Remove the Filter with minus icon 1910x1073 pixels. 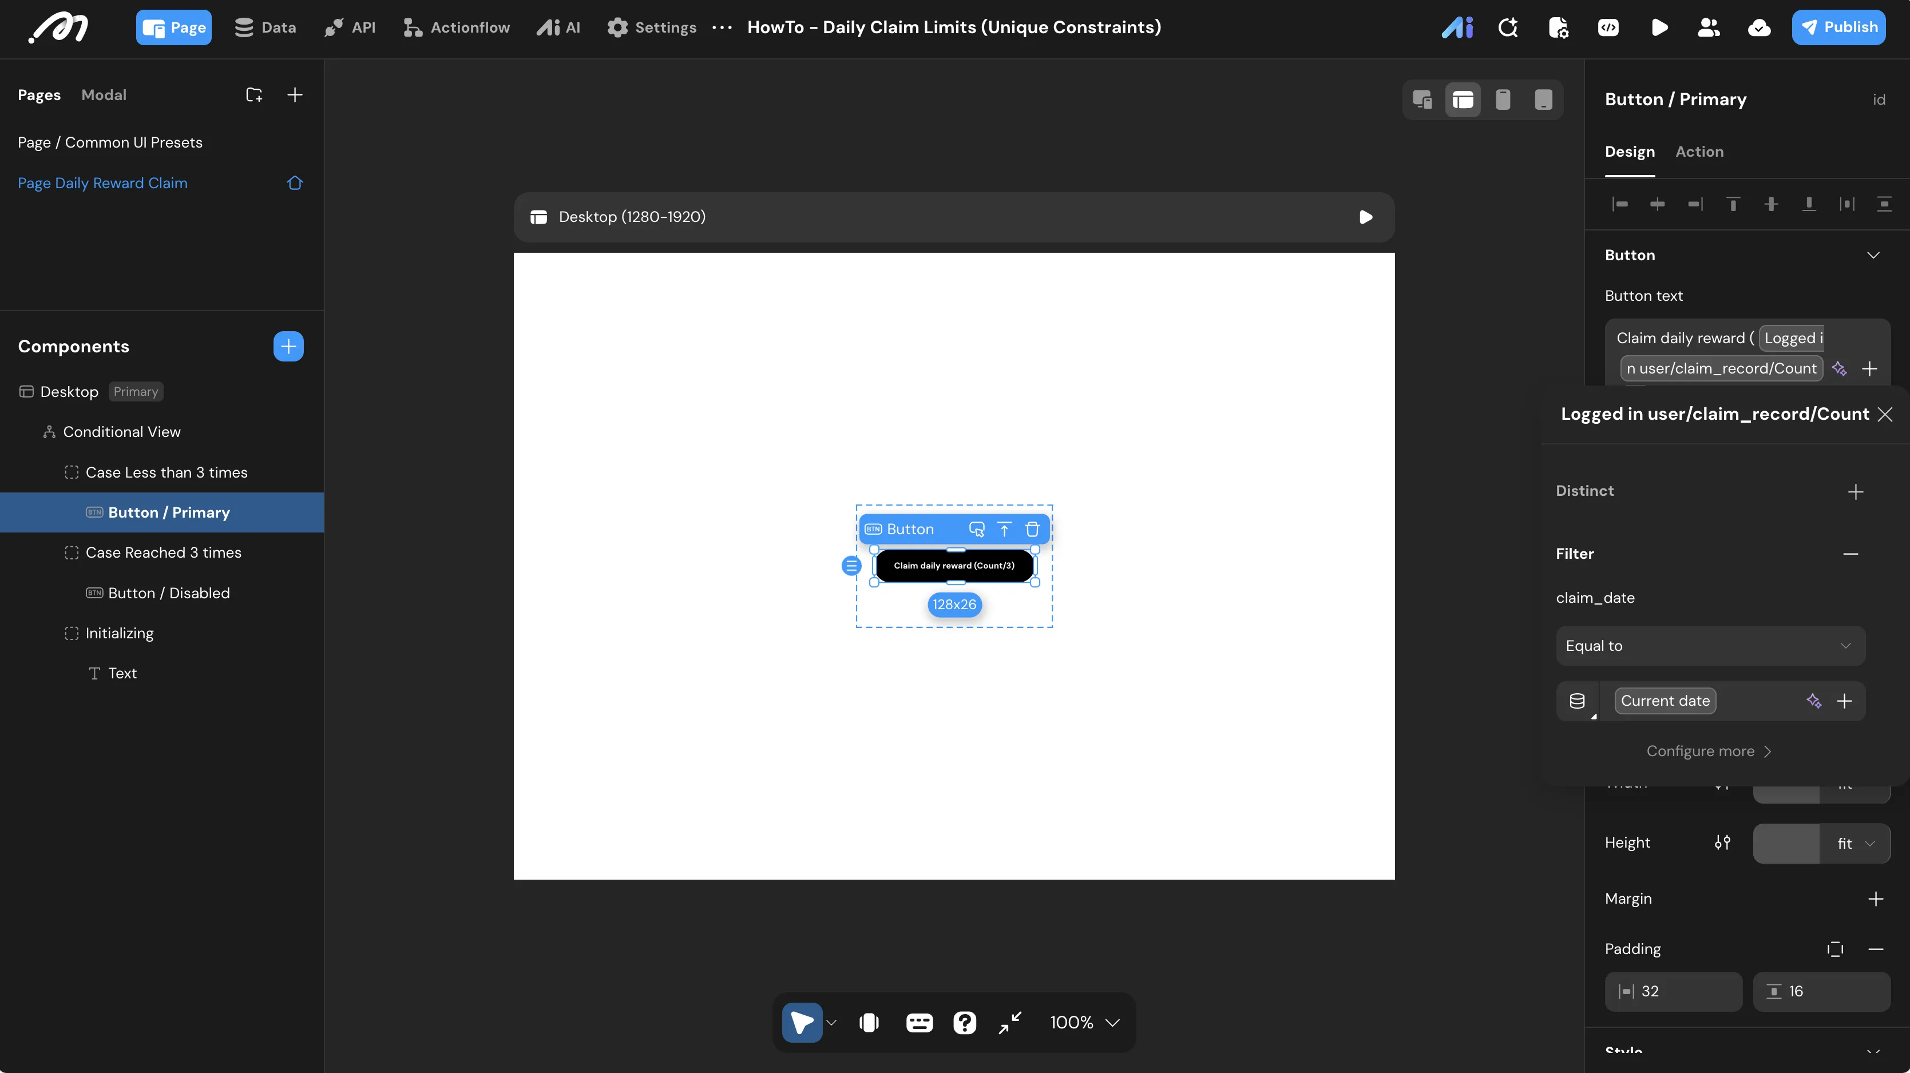tap(1850, 554)
